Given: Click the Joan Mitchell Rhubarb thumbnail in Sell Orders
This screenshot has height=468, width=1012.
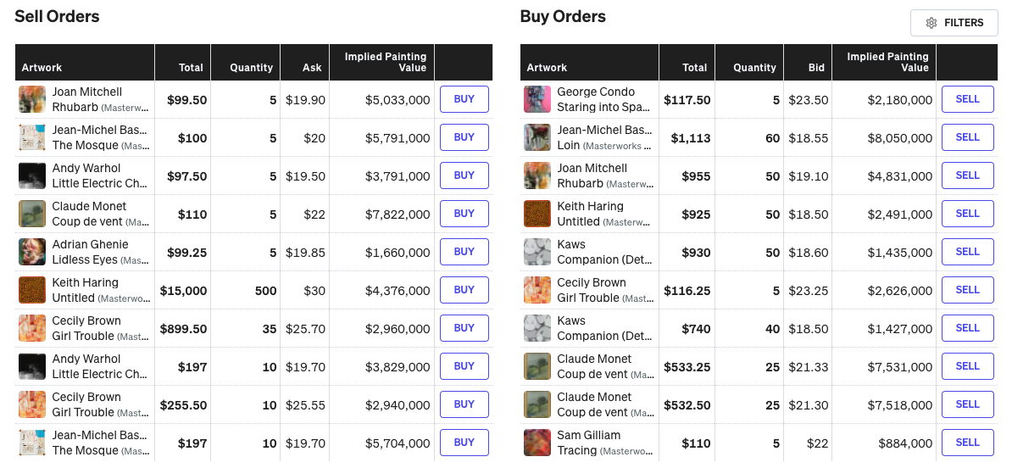Looking at the screenshot, I should 32,99.
